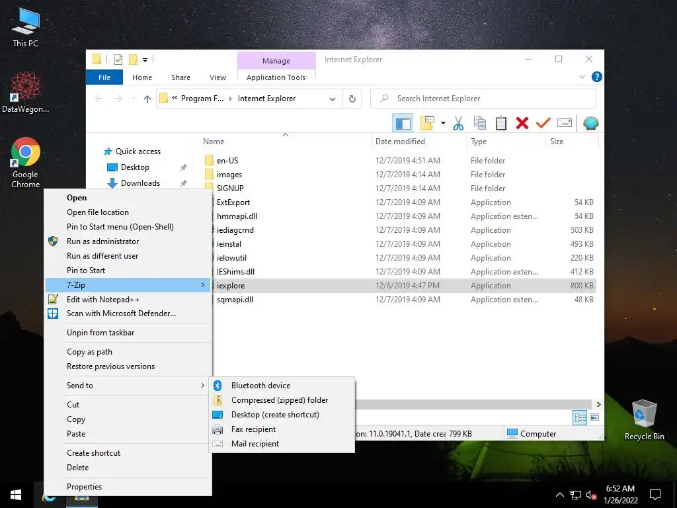
Task: Click the envelope Email toolbar icon
Action: tap(565, 123)
